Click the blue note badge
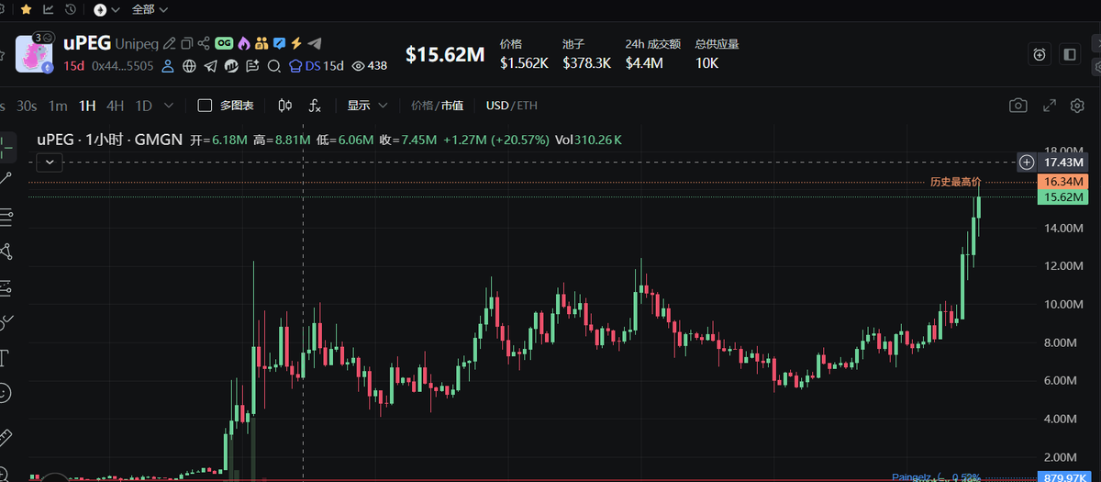Viewport: 1101px width, 482px height. 279,43
